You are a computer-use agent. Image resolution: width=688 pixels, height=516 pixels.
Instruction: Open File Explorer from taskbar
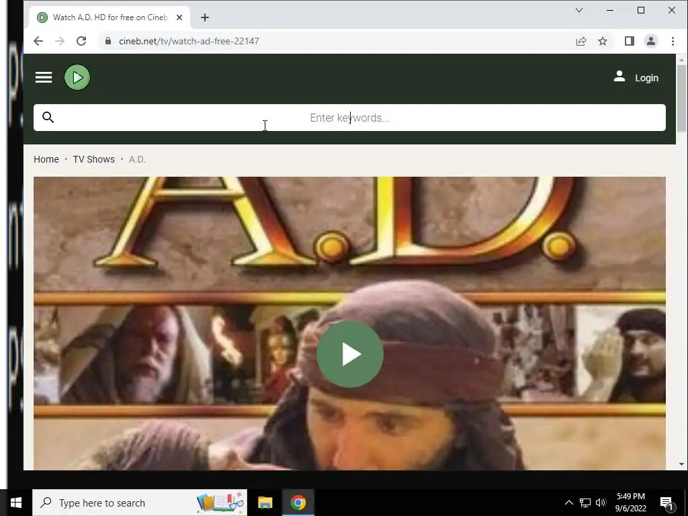[x=265, y=503]
